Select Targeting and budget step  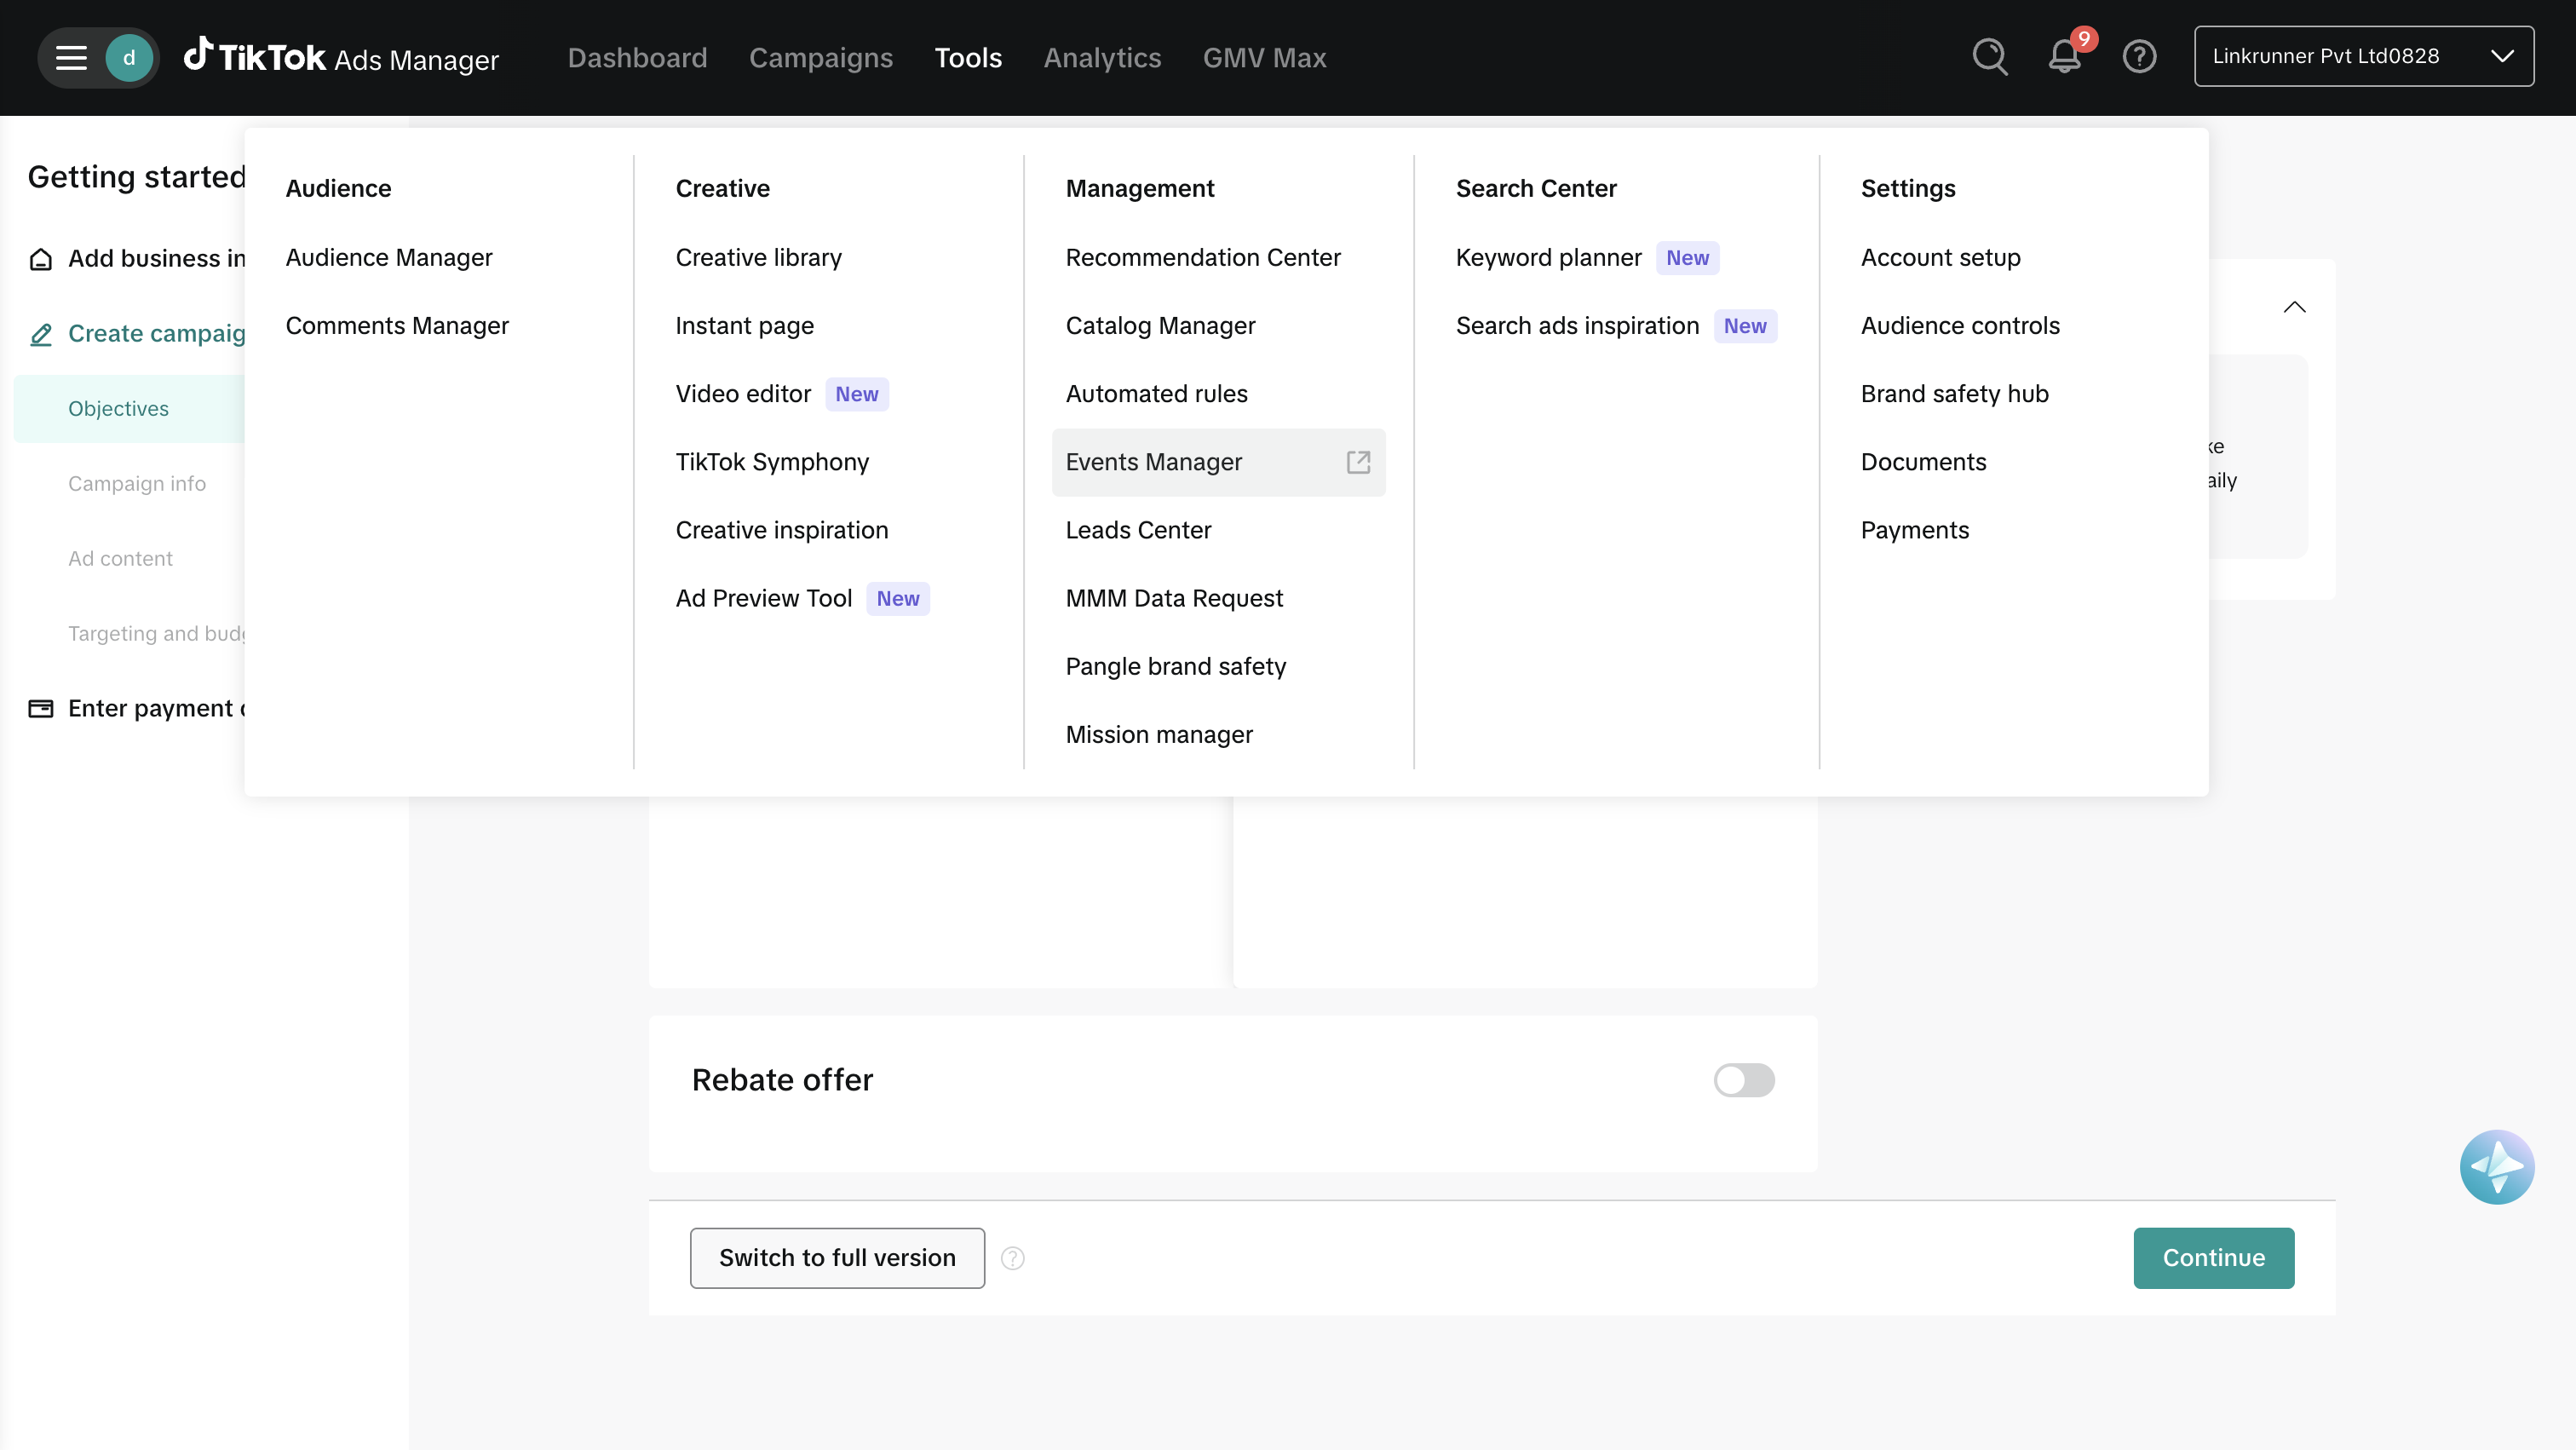click(x=156, y=634)
